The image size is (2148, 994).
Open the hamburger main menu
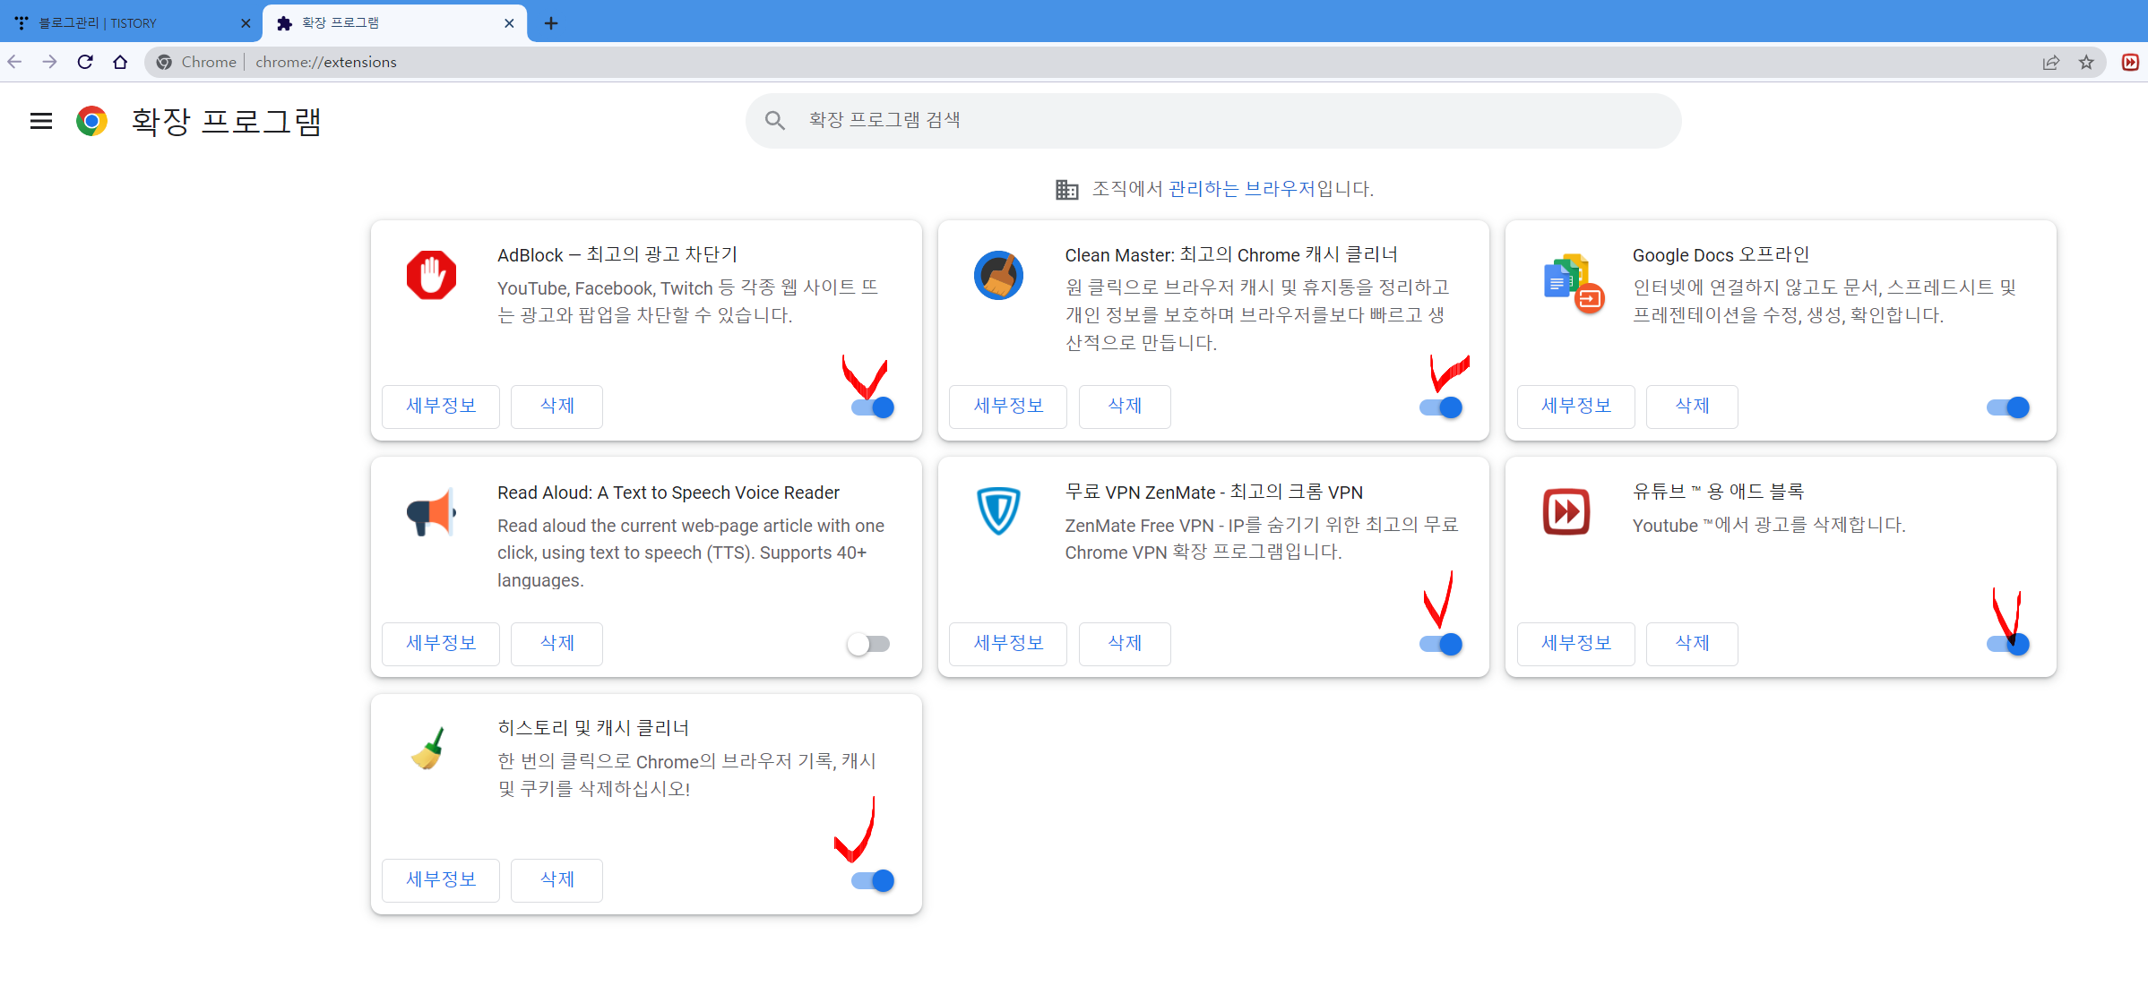(x=41, y=121)
